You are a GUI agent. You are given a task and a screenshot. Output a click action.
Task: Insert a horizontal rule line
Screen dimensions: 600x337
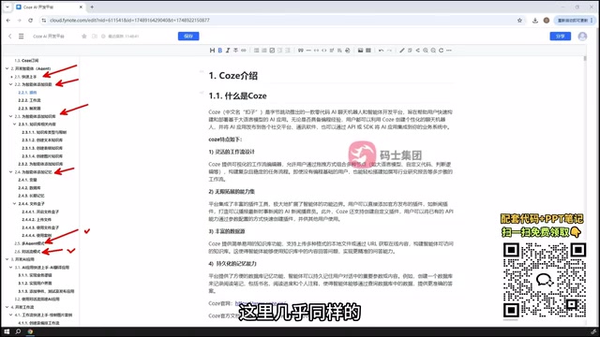[x=308, y=51]
